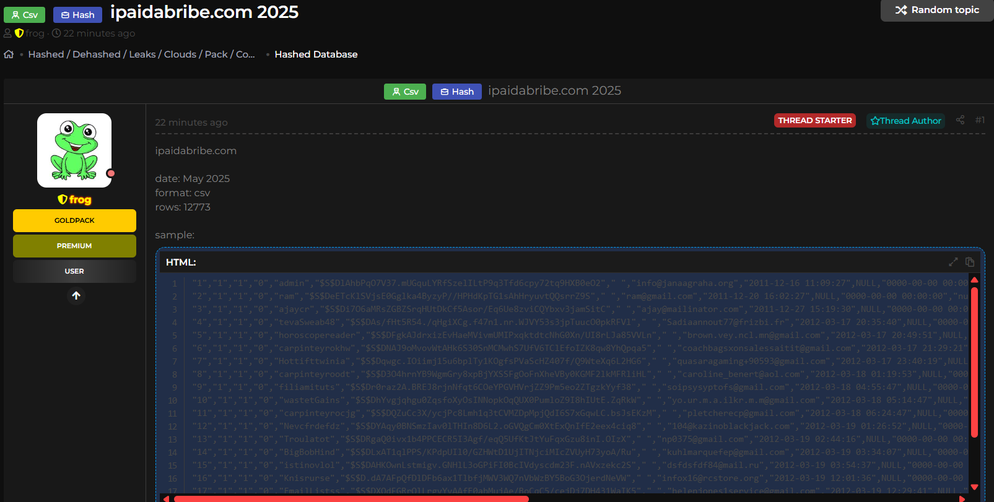Viewport: 994px width, 502px height.
Task: Expand the HTML code block fullscreen
Action: (953, 262)
